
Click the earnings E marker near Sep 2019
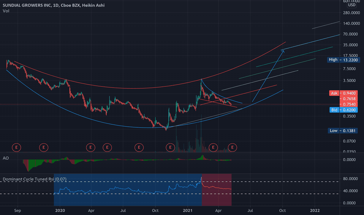16,147
